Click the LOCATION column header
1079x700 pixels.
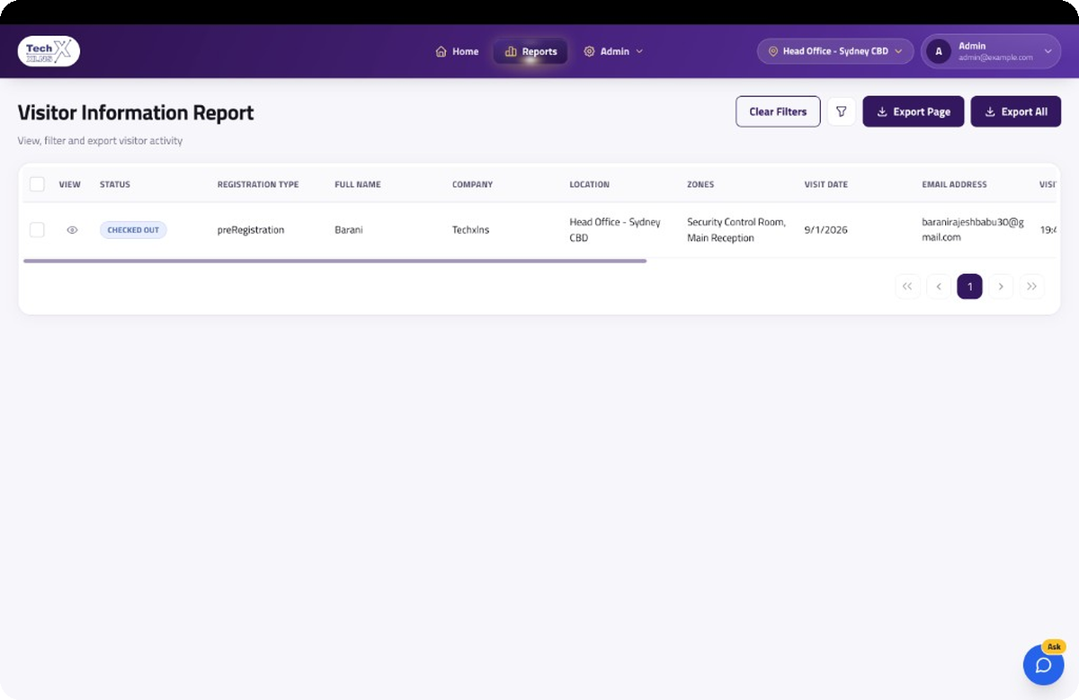click(589, 184)
